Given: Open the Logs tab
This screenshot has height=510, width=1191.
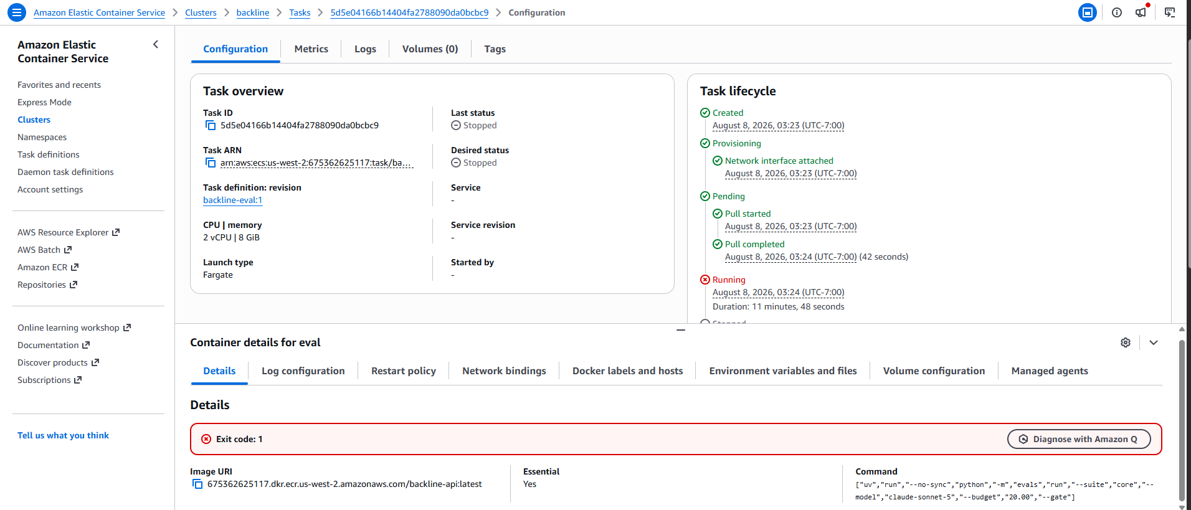Looking at the screenshot, I should pyautogui.click(x=366, y=49).
